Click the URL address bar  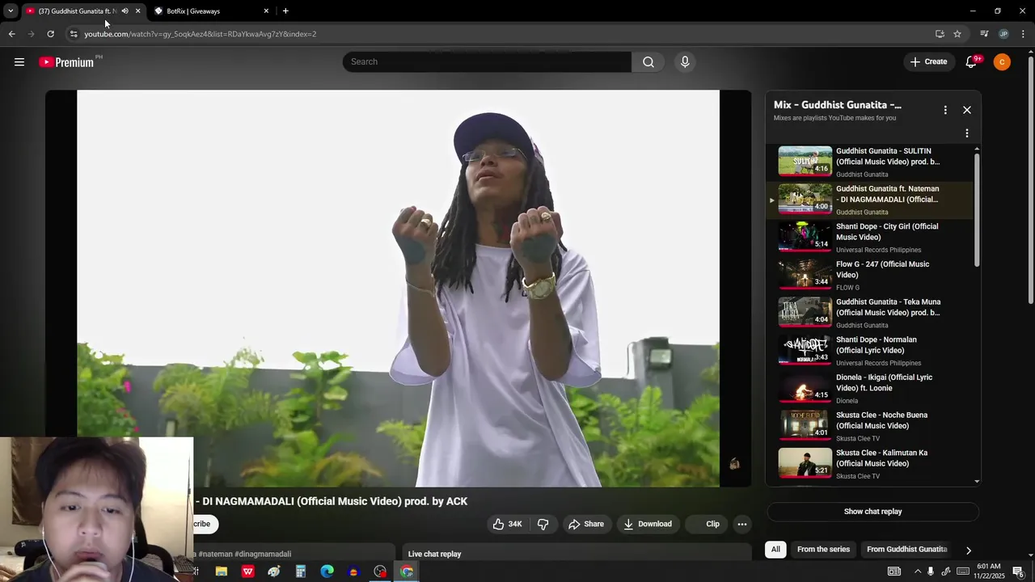coord(501,34)
